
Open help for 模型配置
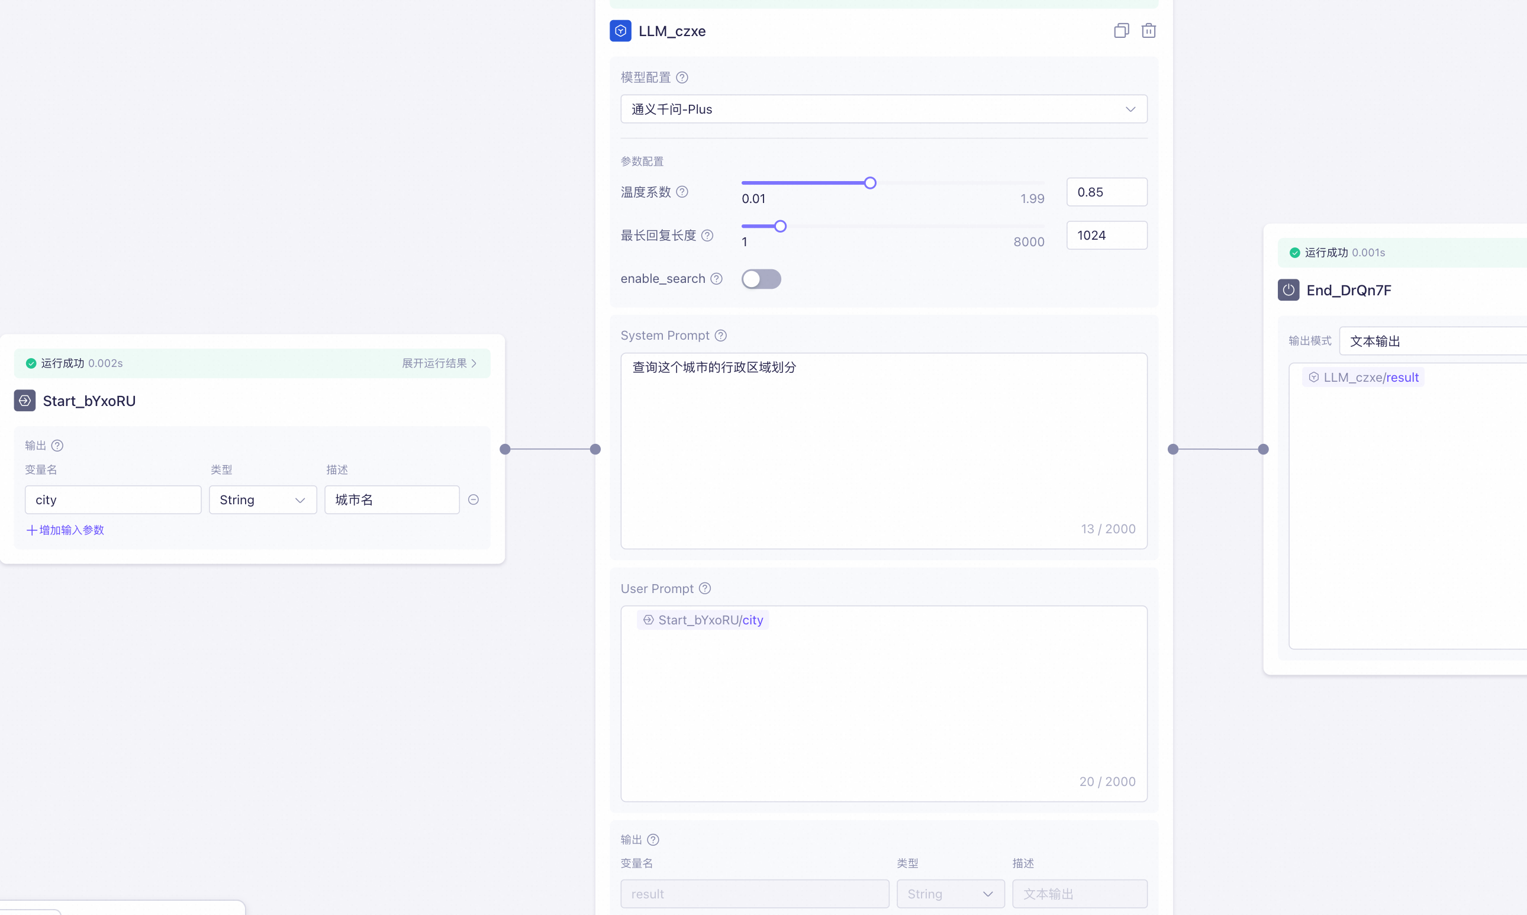click(682, 78)
